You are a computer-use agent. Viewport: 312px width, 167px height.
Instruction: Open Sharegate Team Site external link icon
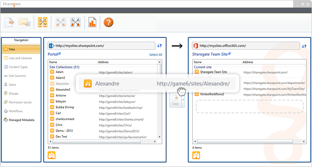(229, 54)
